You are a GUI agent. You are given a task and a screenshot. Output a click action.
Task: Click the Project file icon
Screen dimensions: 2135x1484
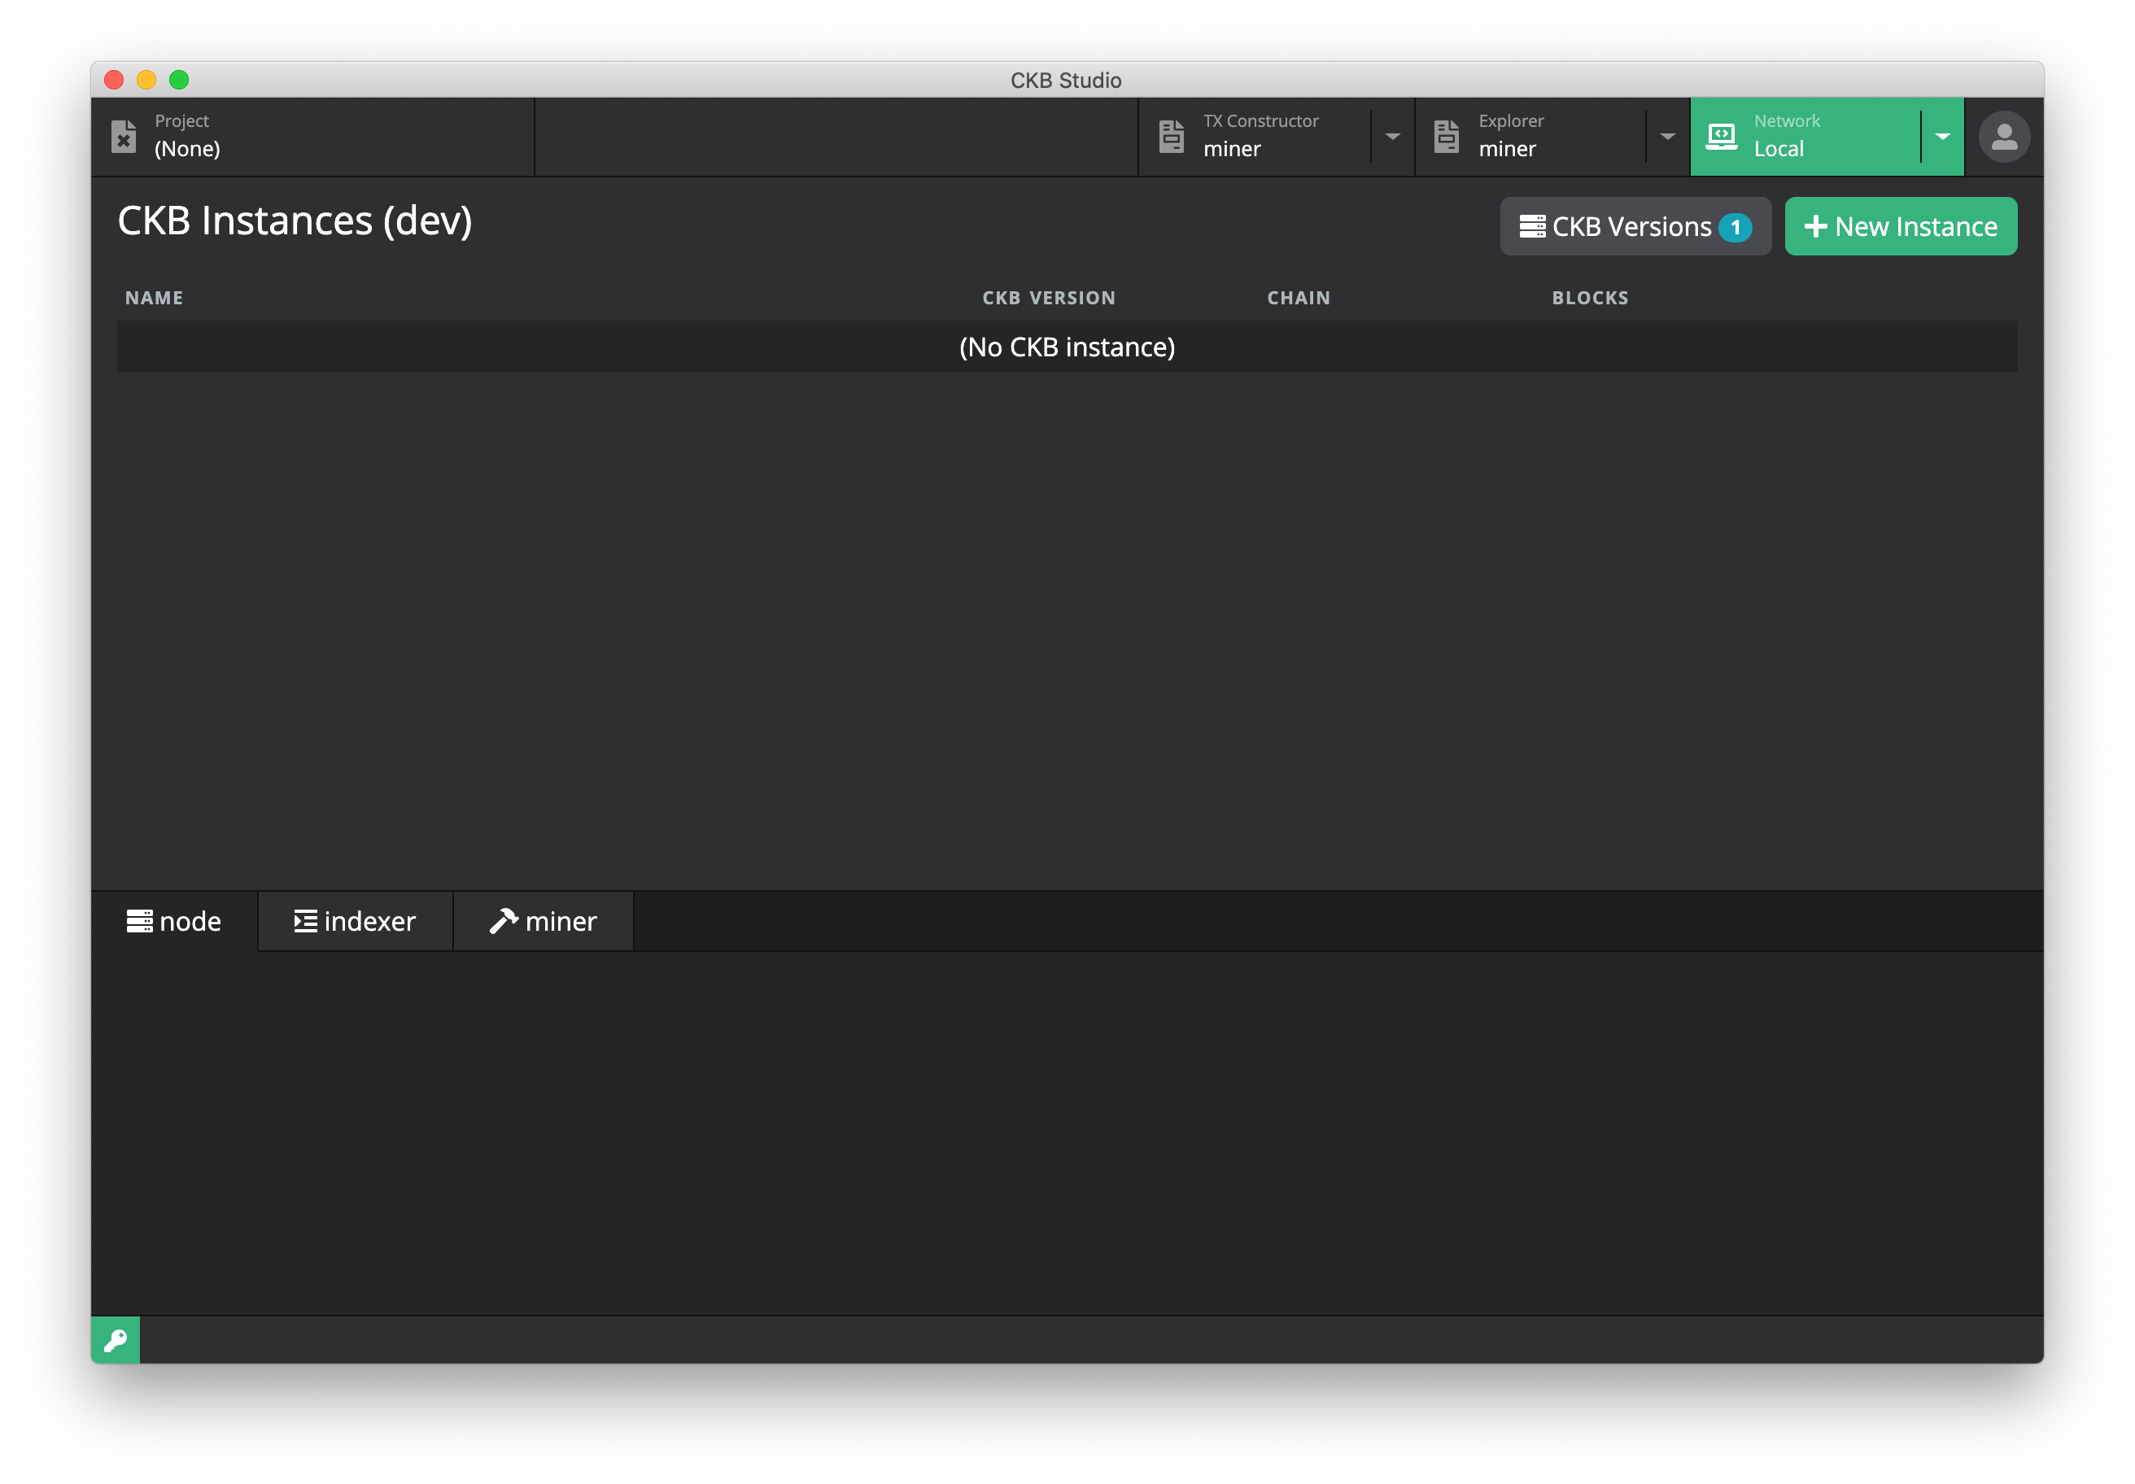[124, 137]
